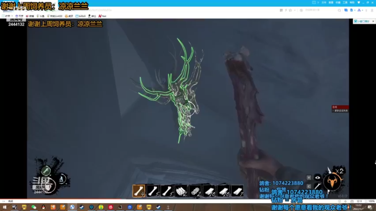Click the magnifier search icon

[339, 10]
